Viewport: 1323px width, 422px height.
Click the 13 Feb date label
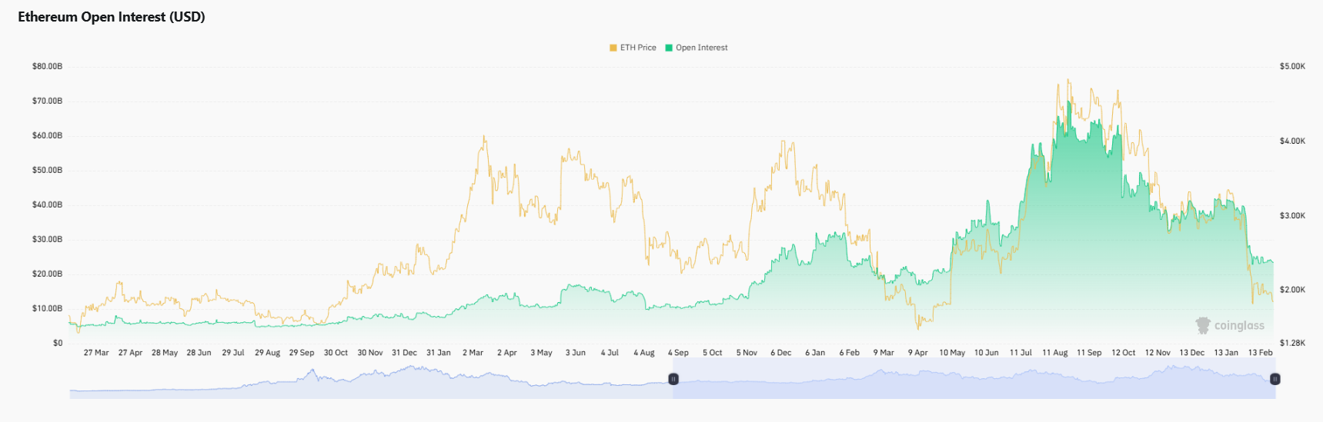(1260, 353)
